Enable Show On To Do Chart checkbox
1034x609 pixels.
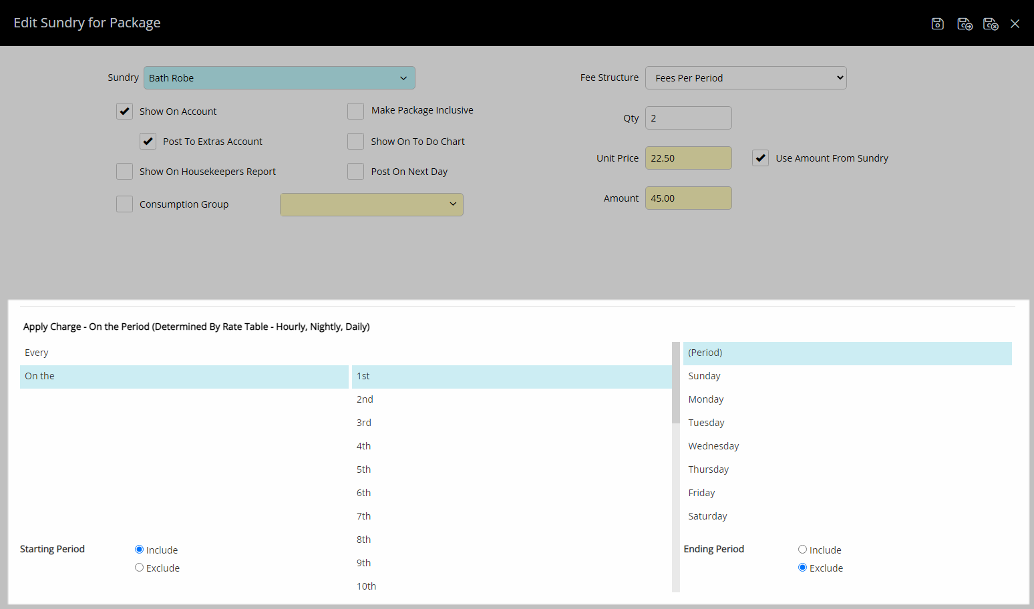[x=356, y=142]
